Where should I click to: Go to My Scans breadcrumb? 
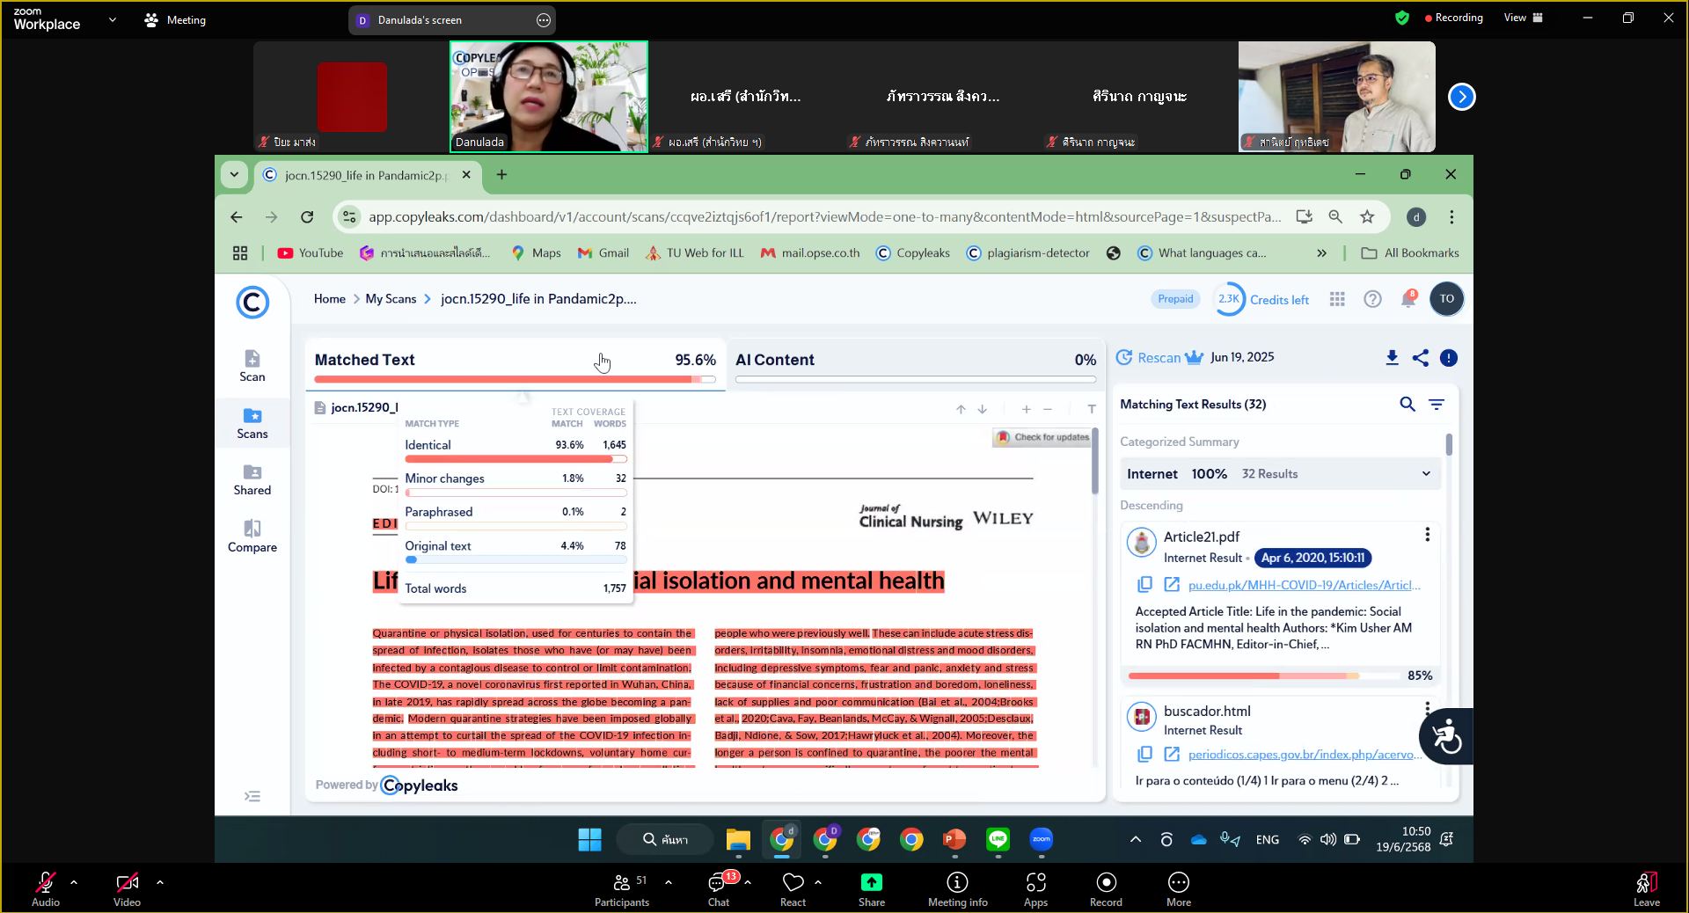(x=391, y=299)
